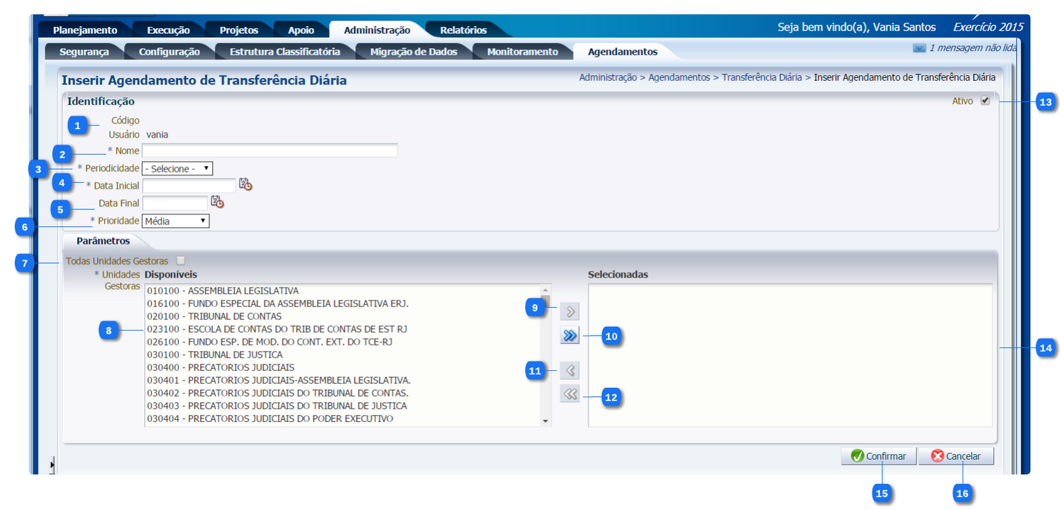Screen dimensions: 1064x510
Task: Select 020100 - TRIBUNAL DE CONTAS list item
Action: click(x=214, y=316)
